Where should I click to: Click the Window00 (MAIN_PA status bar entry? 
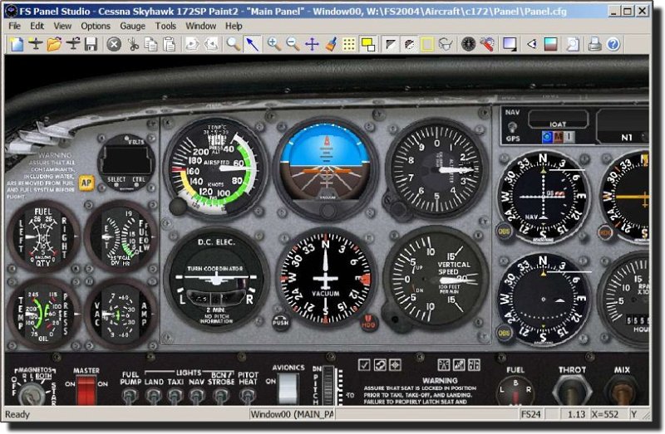292,414
